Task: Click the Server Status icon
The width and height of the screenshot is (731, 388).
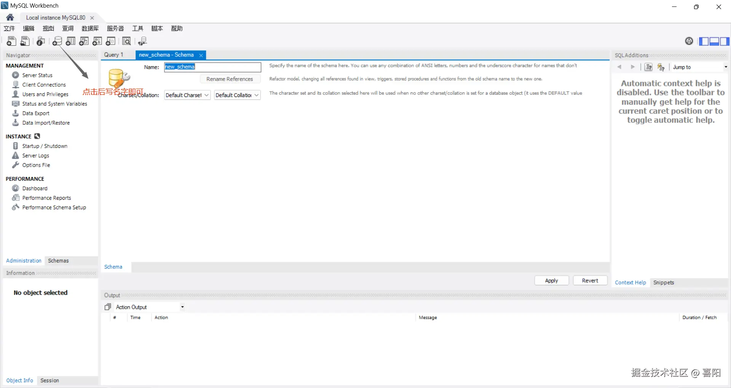Action: point(16,75)
